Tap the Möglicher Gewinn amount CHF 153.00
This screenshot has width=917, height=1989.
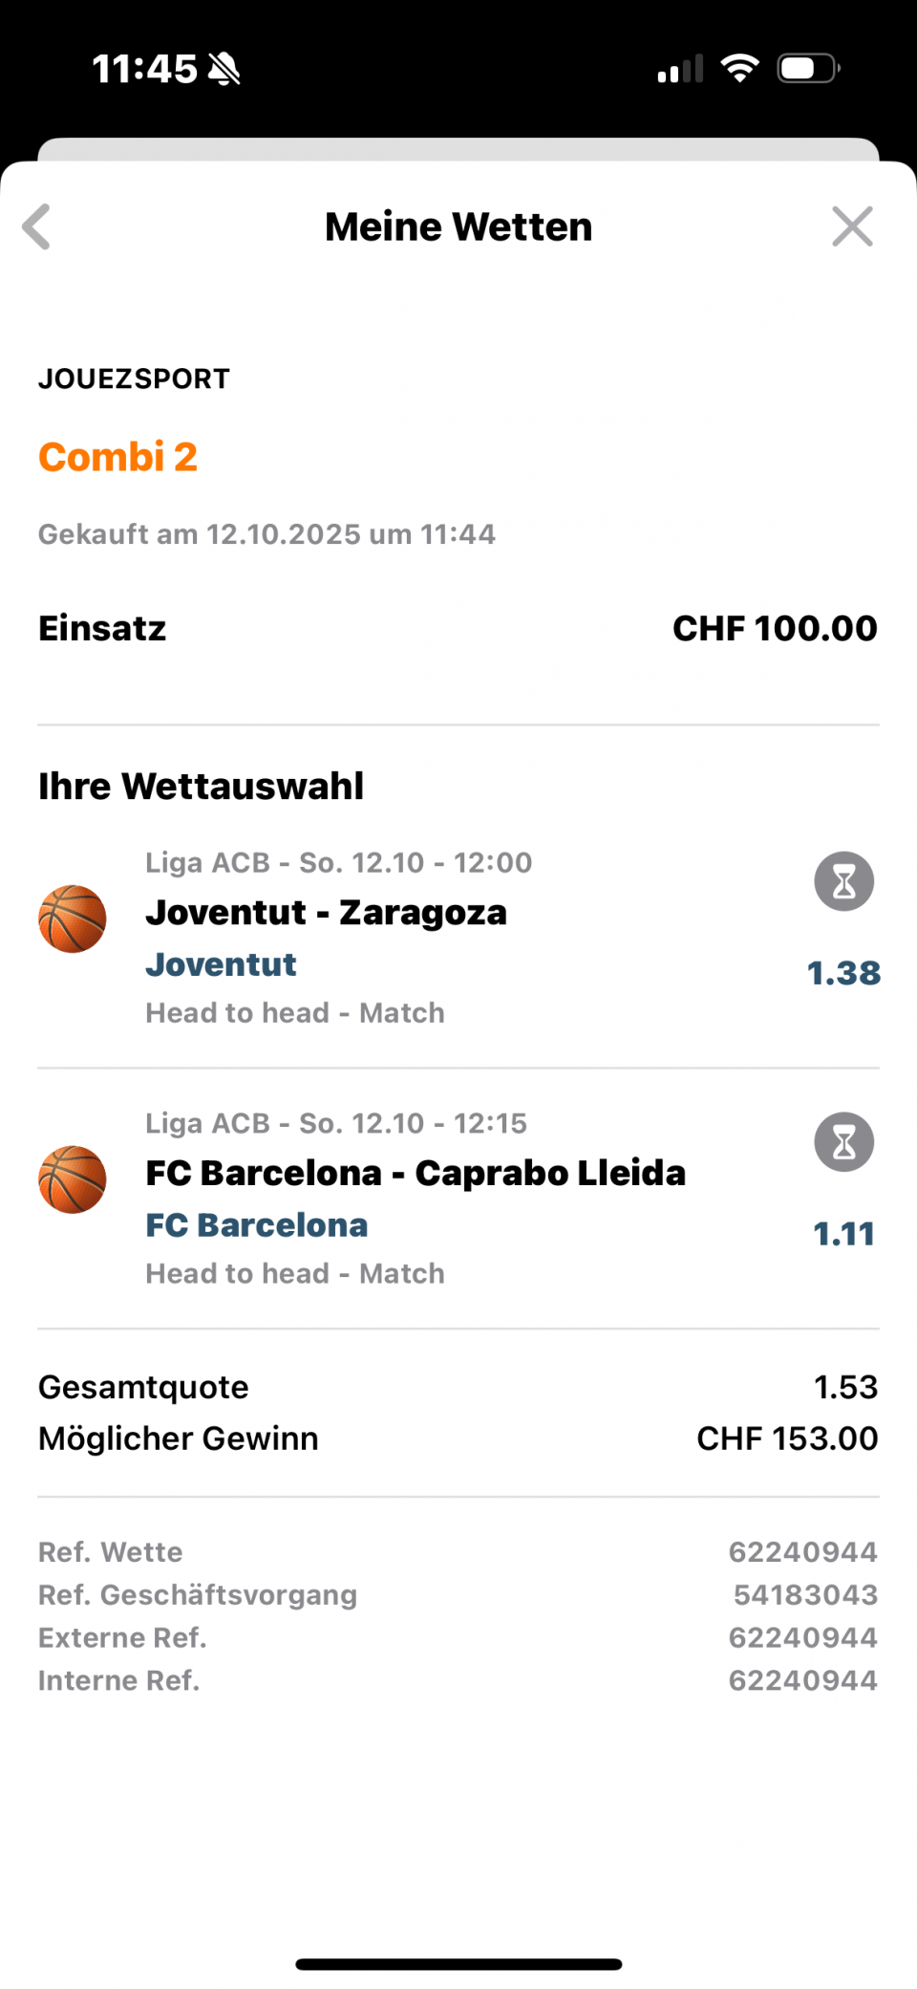tap(787, 1438)
